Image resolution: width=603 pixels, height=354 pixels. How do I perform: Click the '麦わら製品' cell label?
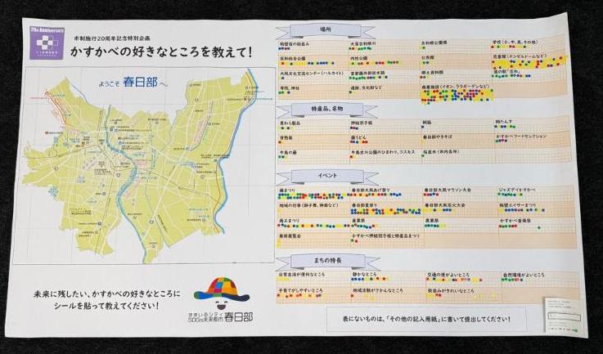(290, 123)
